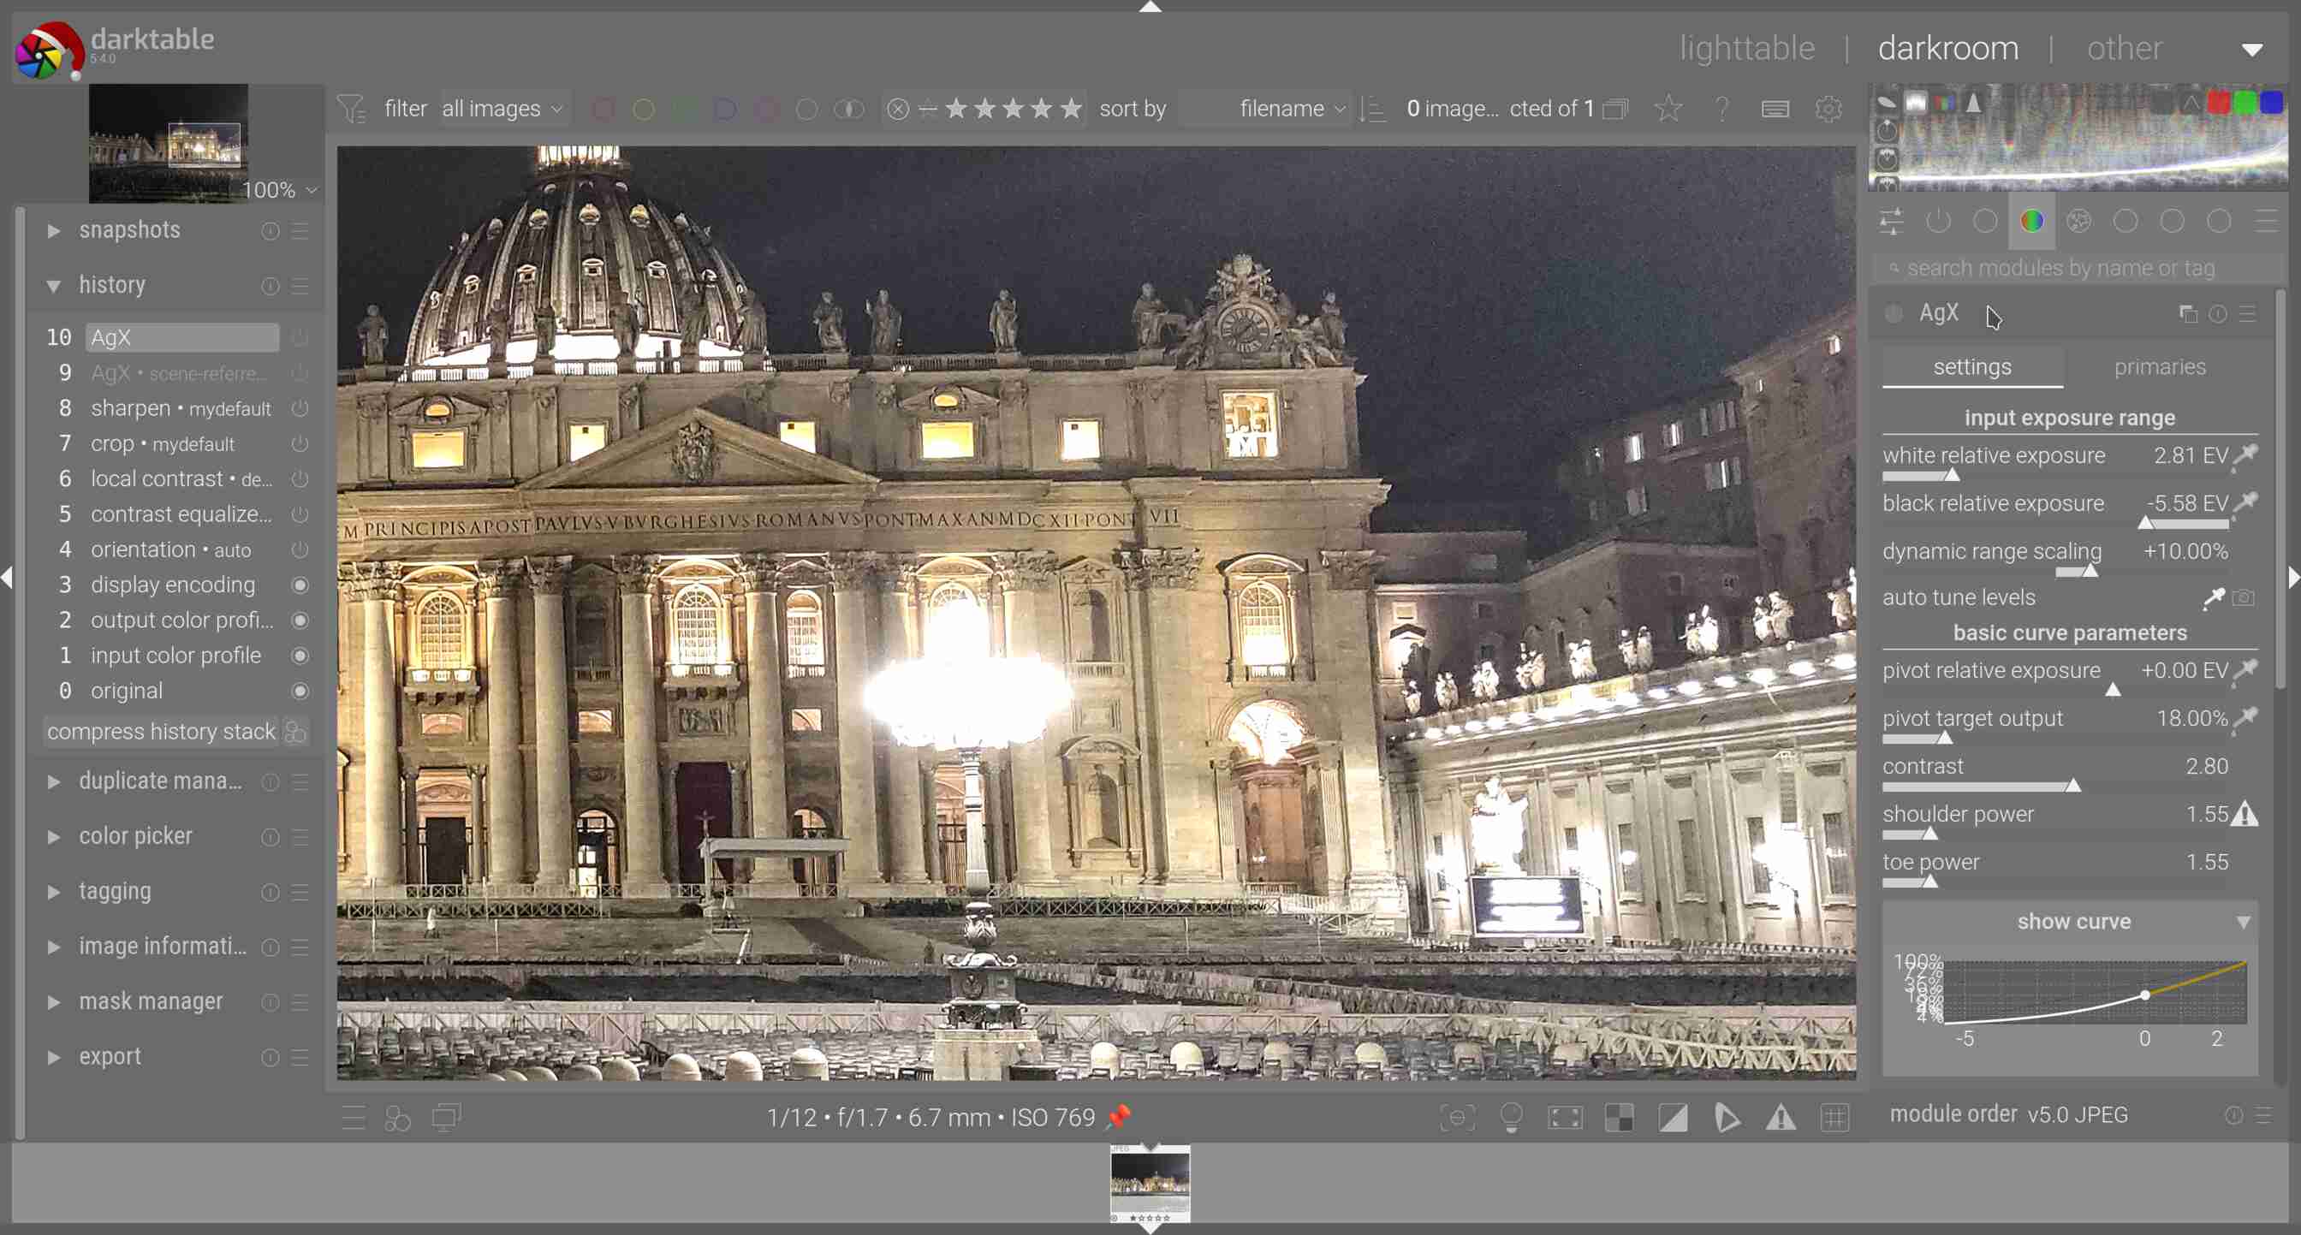The image size is (2301, 1235).
Task: Toggle clipping indication square icon
Action: tap(1672, 1117)
